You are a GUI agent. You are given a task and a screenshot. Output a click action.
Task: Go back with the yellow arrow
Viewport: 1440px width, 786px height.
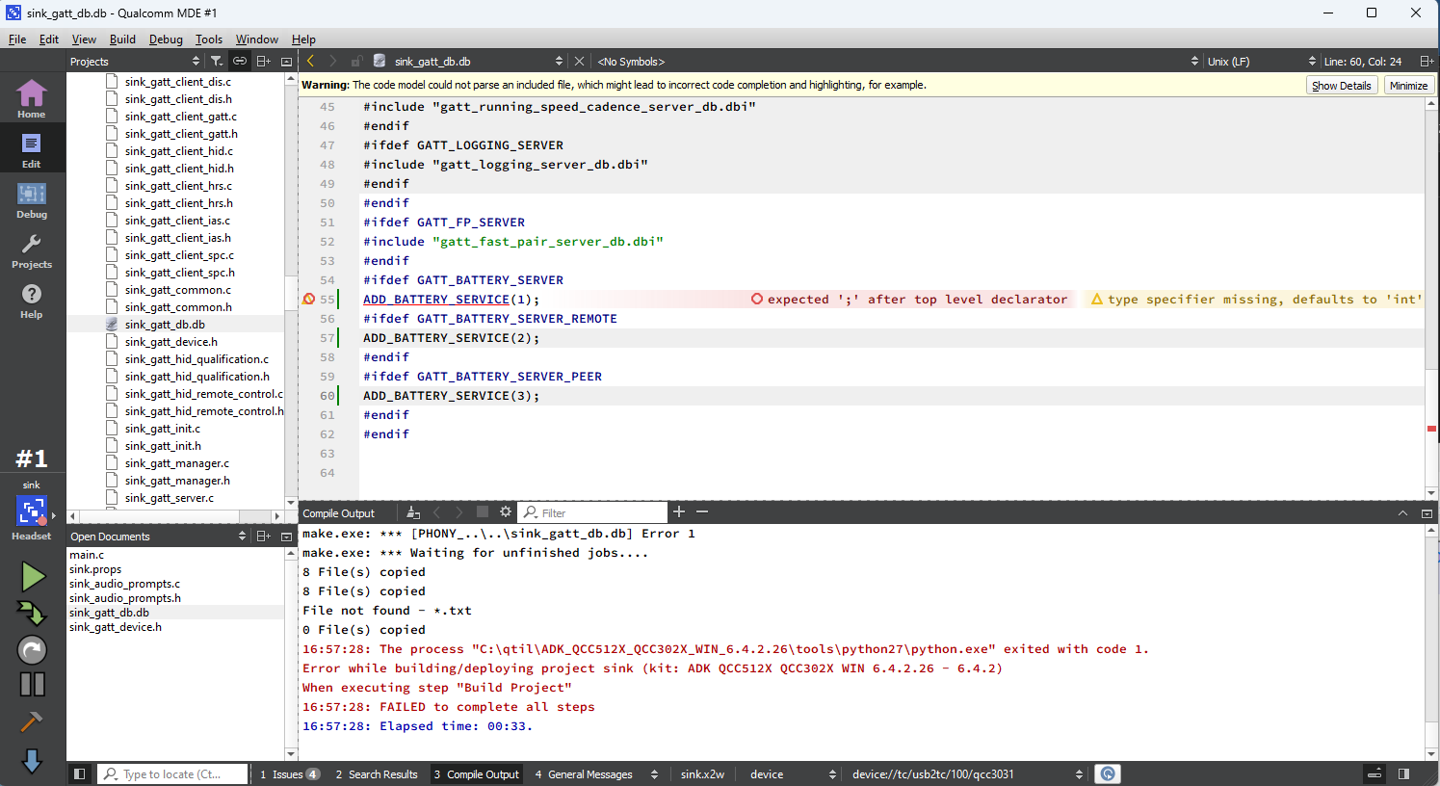tap(310, 61)
